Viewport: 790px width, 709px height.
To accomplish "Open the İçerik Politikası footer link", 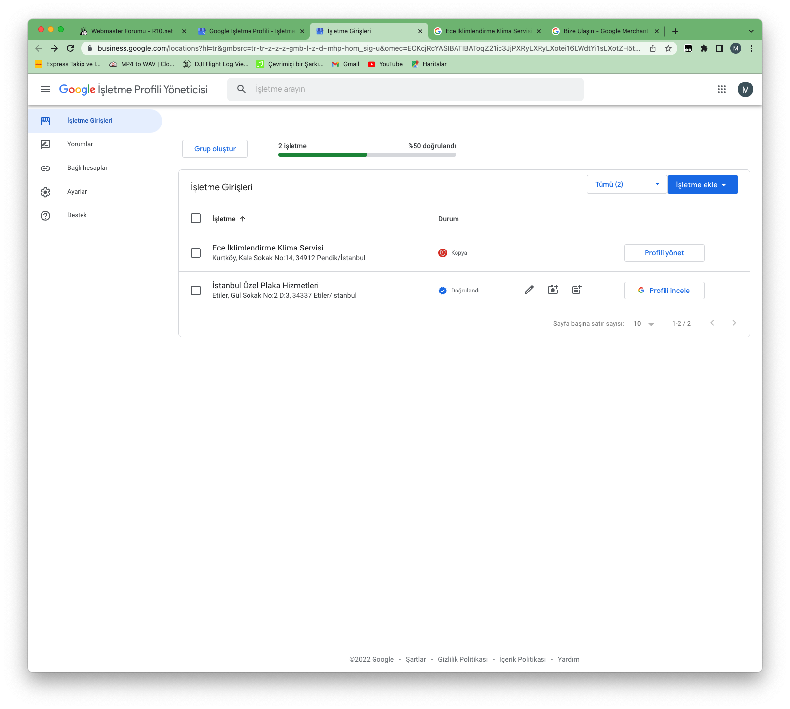I will [x=523, y=659].
